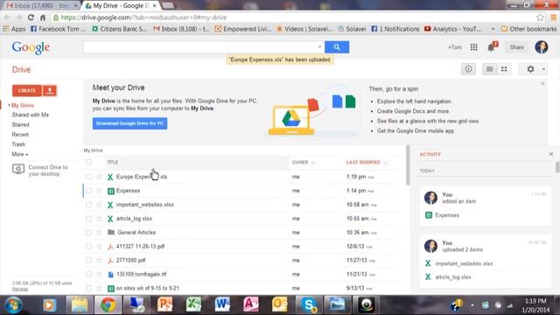
Task: Check the 411327 11-26-13.pdf checkbox
Action: [x=88, y=247]
